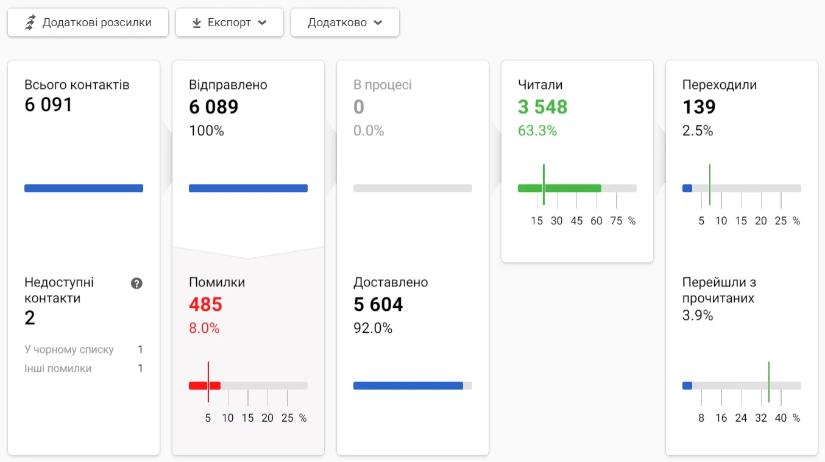Click the 63.3% read rate
The height and width of the screenshot is (462, 825).
pyautogui.click(x=537, y=130)
